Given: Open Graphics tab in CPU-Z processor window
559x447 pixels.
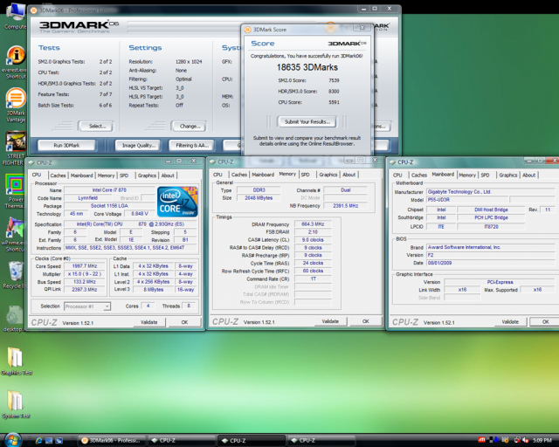Looking at the screenshot, I should click(148, 175).
